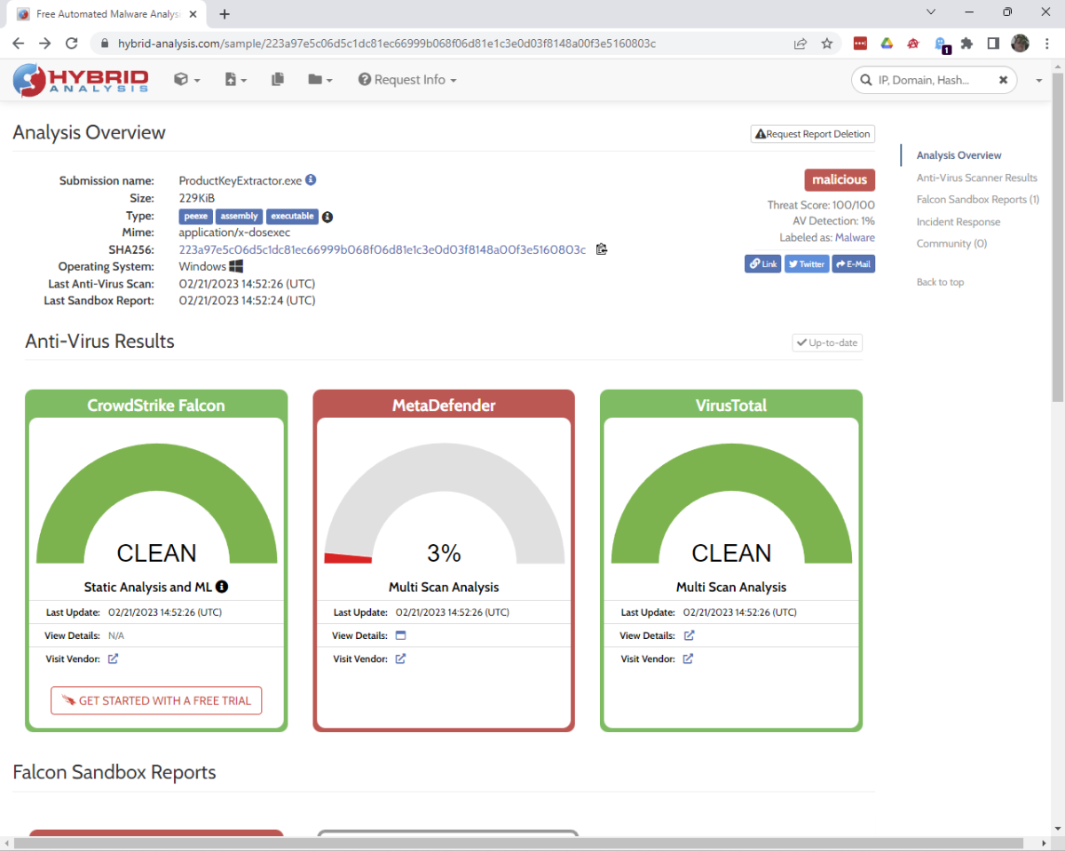Open tab search chevron in title bar

click(x=931, y=12)
